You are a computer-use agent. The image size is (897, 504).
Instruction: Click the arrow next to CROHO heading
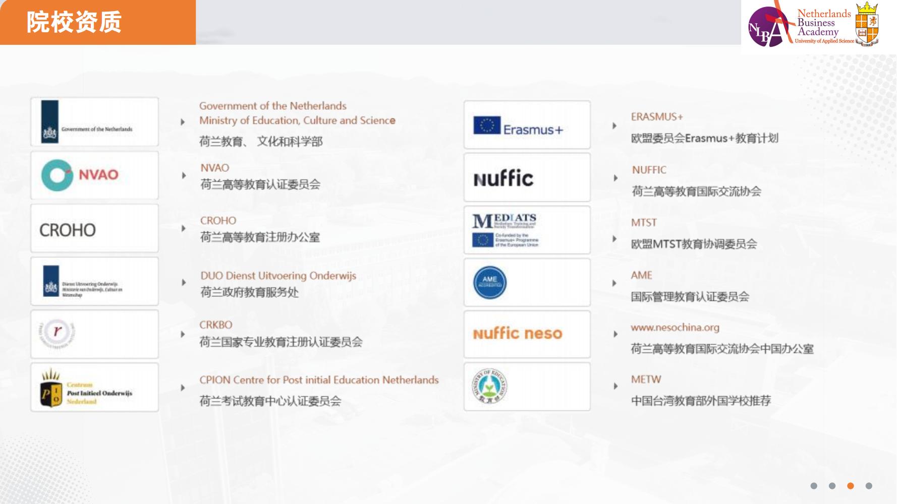click(184, 228)
